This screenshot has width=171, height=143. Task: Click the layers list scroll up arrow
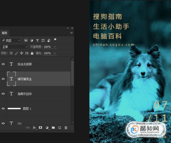[x=72, y=59]
